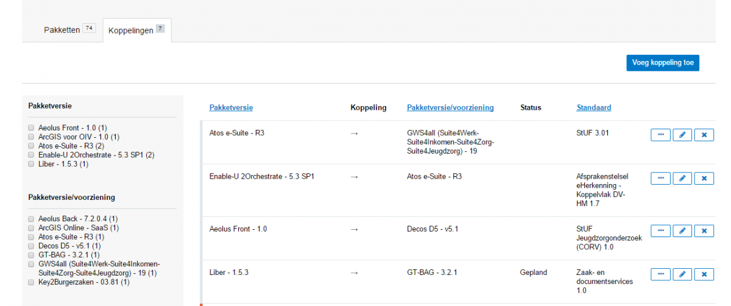Click Decos D5 - v5.1 table cell
731x306 pixels.
click(x=432, y=229)
